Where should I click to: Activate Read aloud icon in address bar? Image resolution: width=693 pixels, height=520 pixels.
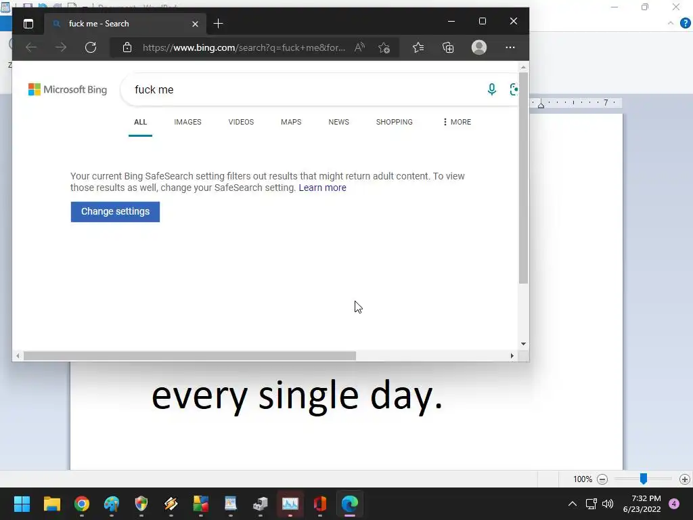coord(359,47)
